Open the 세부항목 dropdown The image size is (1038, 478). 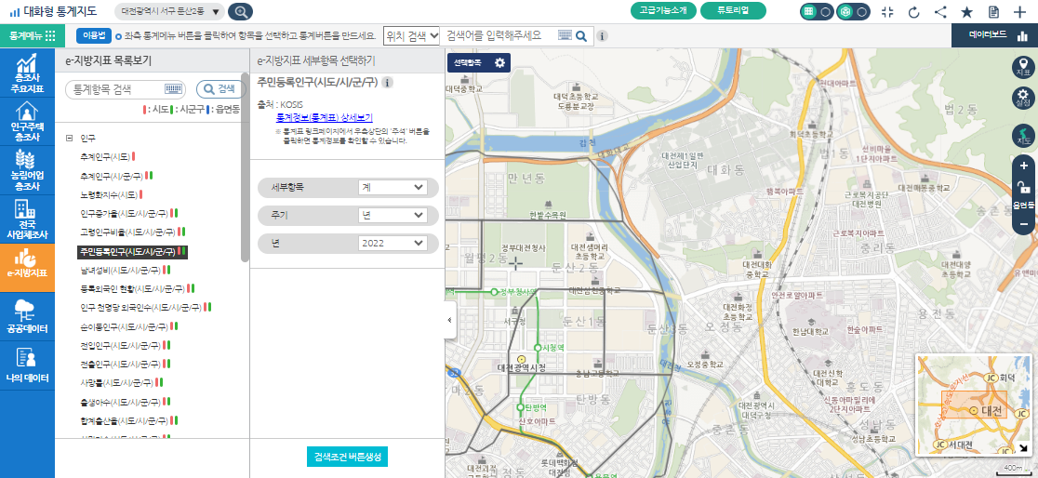coord(392,187)
